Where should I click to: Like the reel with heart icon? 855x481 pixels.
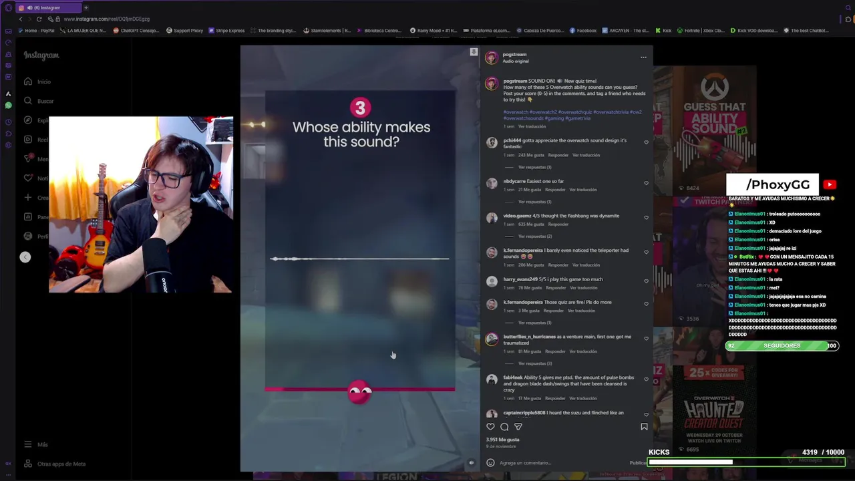pos(491,427)
